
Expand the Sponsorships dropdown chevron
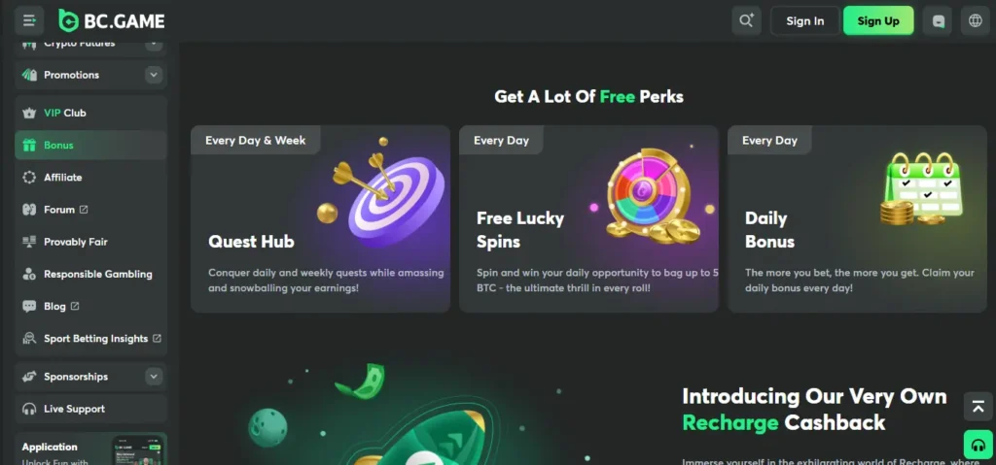point(153,377)
